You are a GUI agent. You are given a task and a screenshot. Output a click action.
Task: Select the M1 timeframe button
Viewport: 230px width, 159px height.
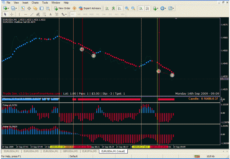(x=73, y=14)
